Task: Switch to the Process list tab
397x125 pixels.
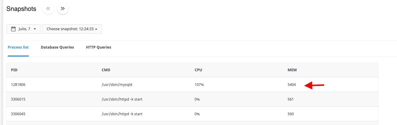Action: pos(18,47)
